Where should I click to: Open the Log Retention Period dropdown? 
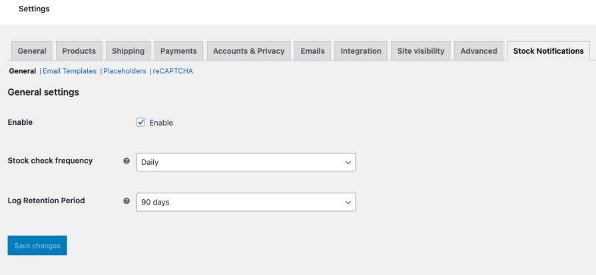coord(246,202)
